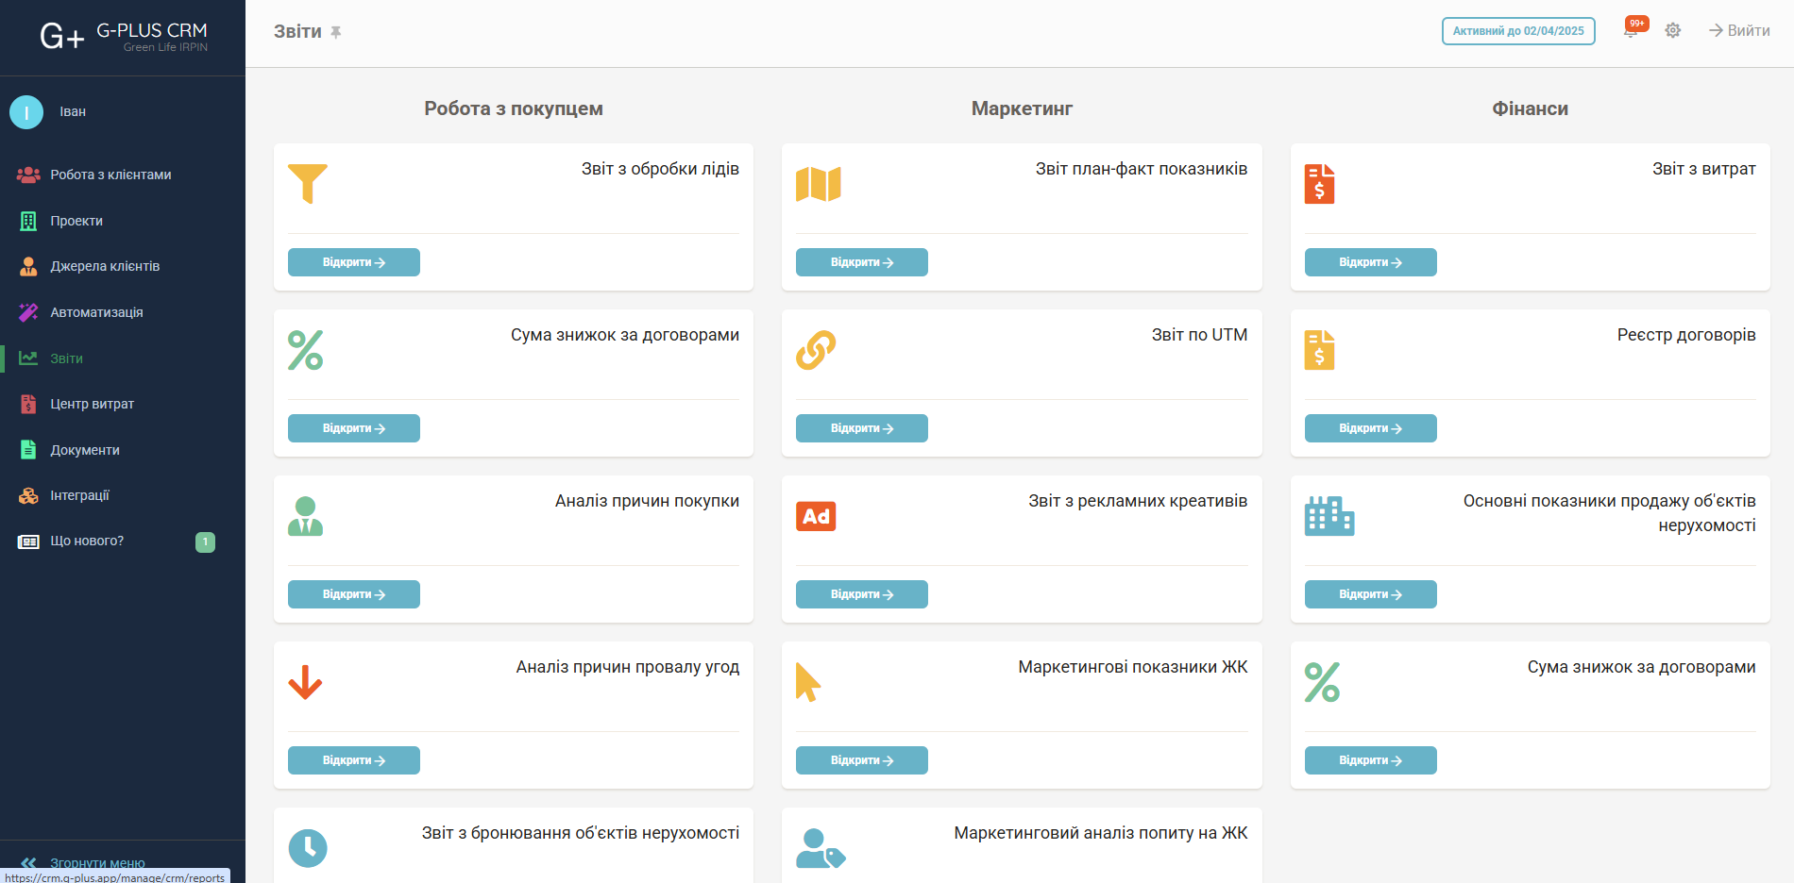This screenshot has width=1794, height=883.
Task: Open Аналіз причин покупки report
Action: 354,594
